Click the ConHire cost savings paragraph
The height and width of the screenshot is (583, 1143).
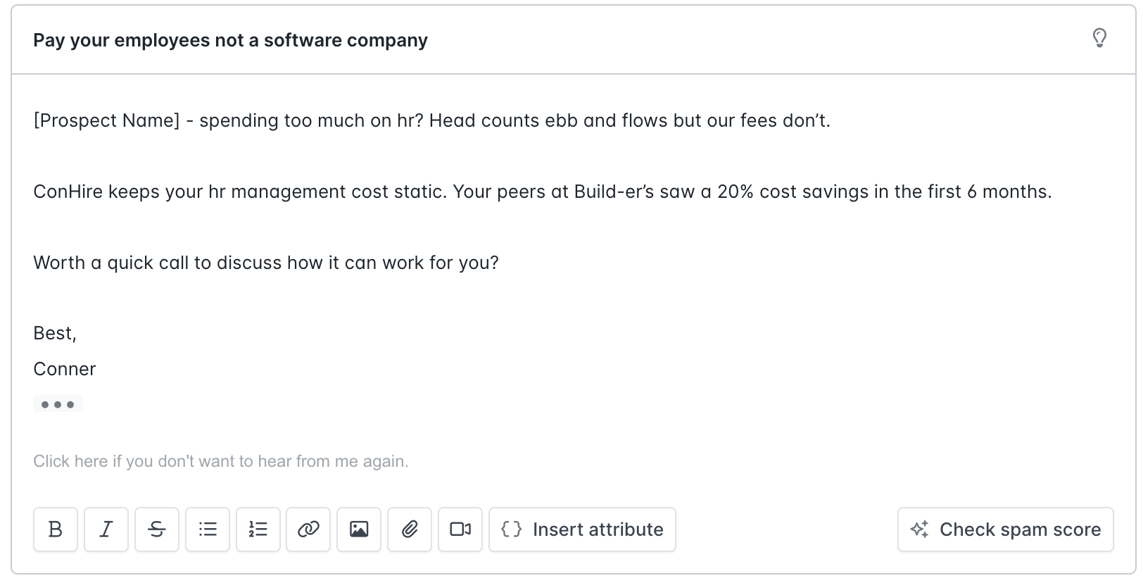543,192
